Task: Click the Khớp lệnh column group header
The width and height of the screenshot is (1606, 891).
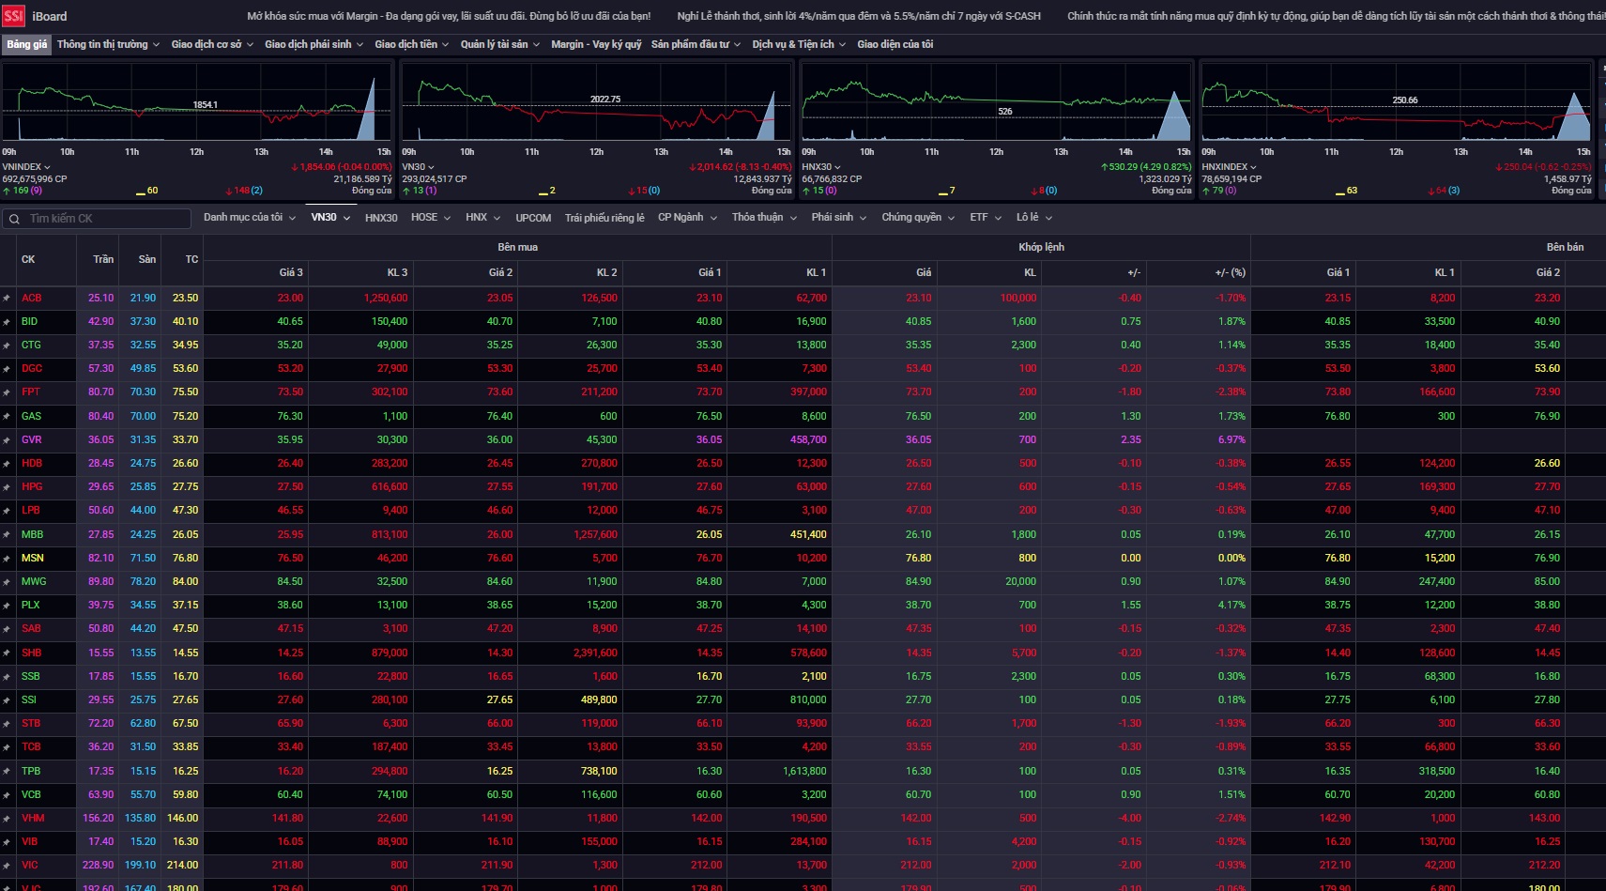Action: click(1041, 247)
